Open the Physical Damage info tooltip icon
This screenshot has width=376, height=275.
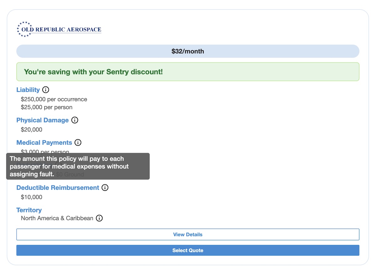75,120
